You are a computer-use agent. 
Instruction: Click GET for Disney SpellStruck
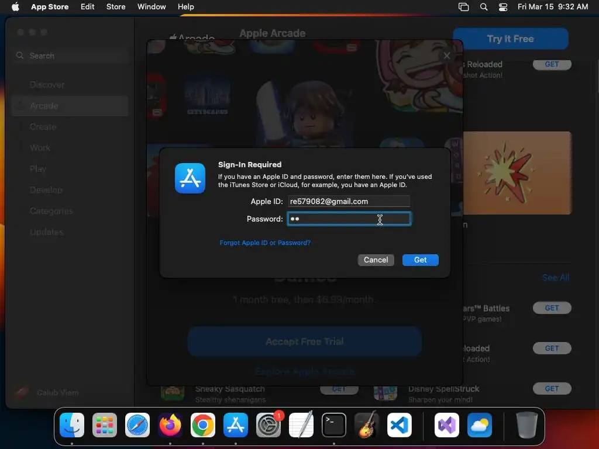[x=552, y=389]
